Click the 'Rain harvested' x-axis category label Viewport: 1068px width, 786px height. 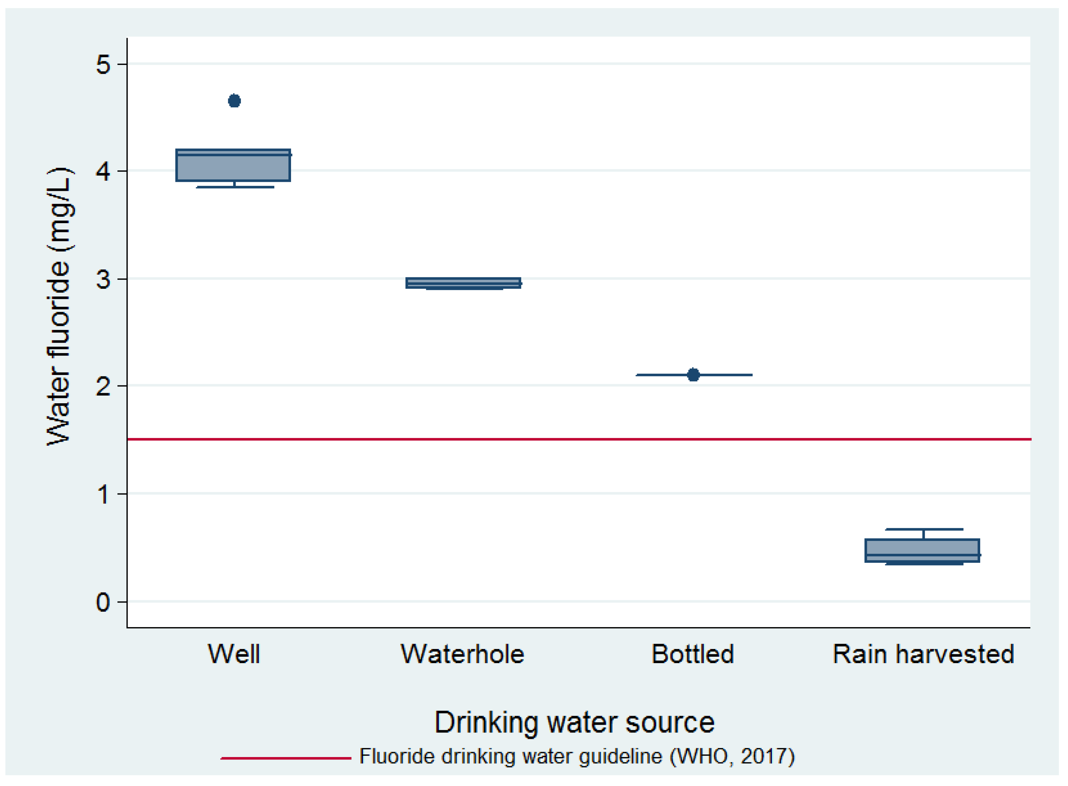(x=923, y=654)
